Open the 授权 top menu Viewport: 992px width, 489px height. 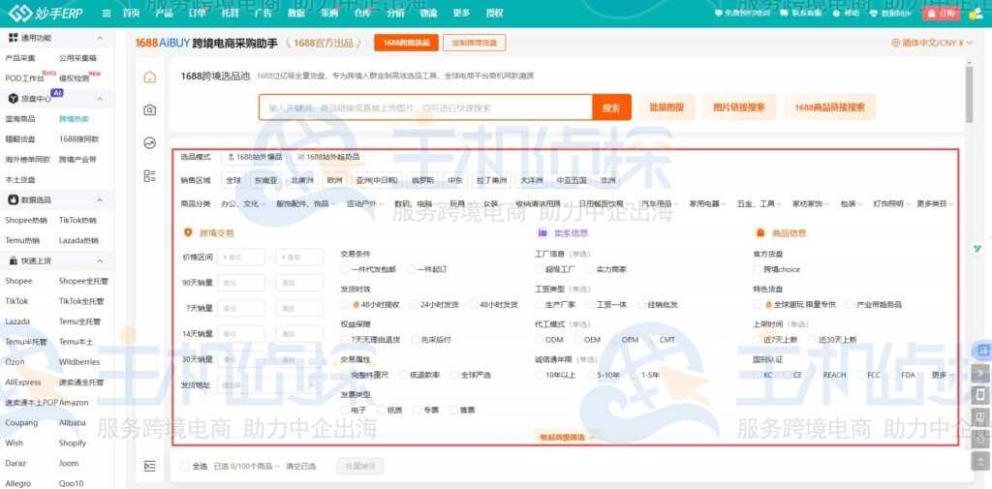pos(494,14)
